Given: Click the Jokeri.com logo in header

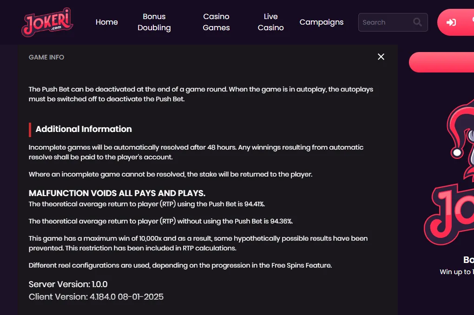Looking at the screenshot, I should 47,22.
